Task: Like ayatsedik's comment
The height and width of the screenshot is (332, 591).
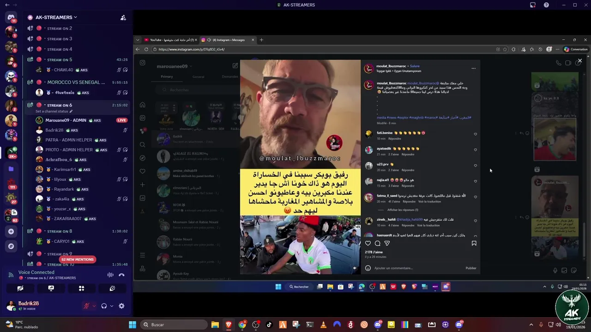Action: [x=476, y=150]
